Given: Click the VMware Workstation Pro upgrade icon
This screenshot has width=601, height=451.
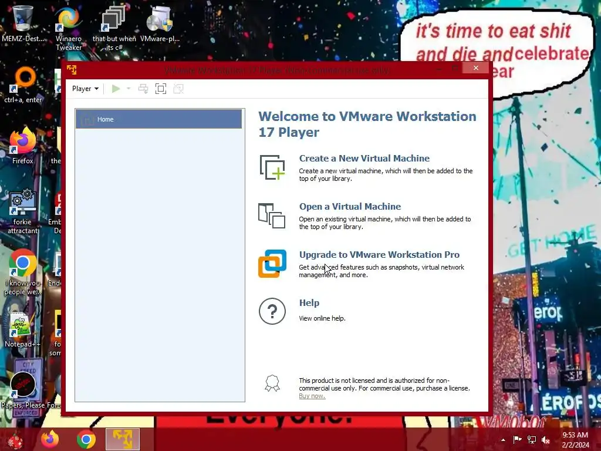Looking at the screenshot, I should [272, 264].
